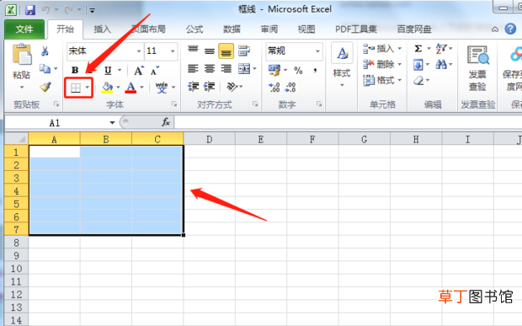
Task: Open the 格式 cells button
Action: [382, 80]
